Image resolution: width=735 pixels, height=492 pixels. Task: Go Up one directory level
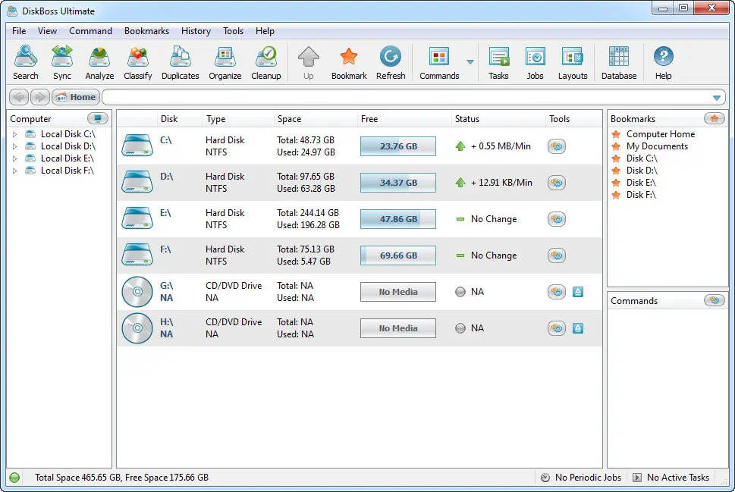[309, 62]
